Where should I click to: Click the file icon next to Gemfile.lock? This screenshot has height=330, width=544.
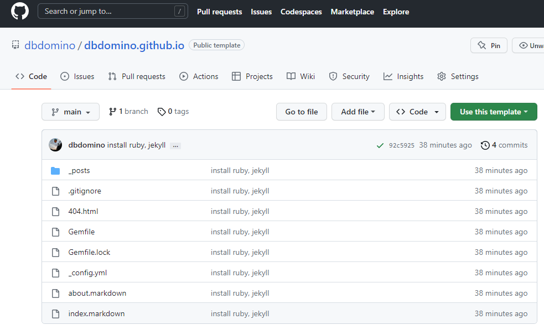pos(55,253)
